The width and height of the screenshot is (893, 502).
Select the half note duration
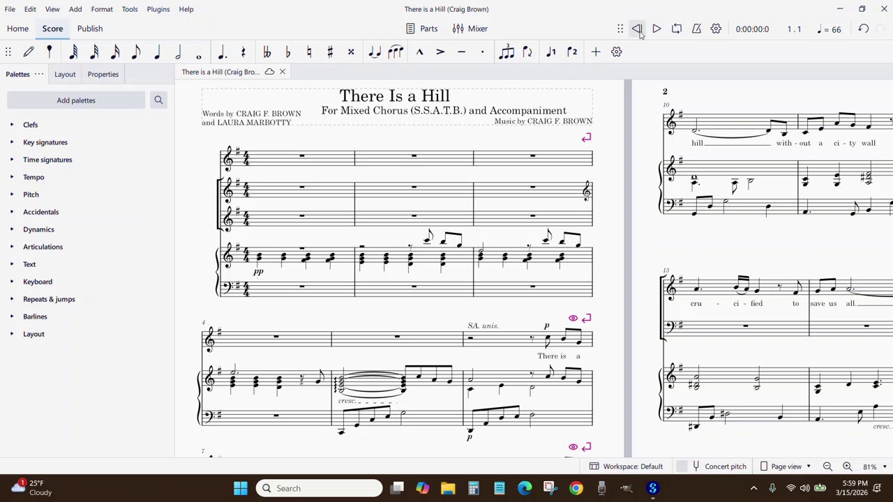tap(178, 52)
